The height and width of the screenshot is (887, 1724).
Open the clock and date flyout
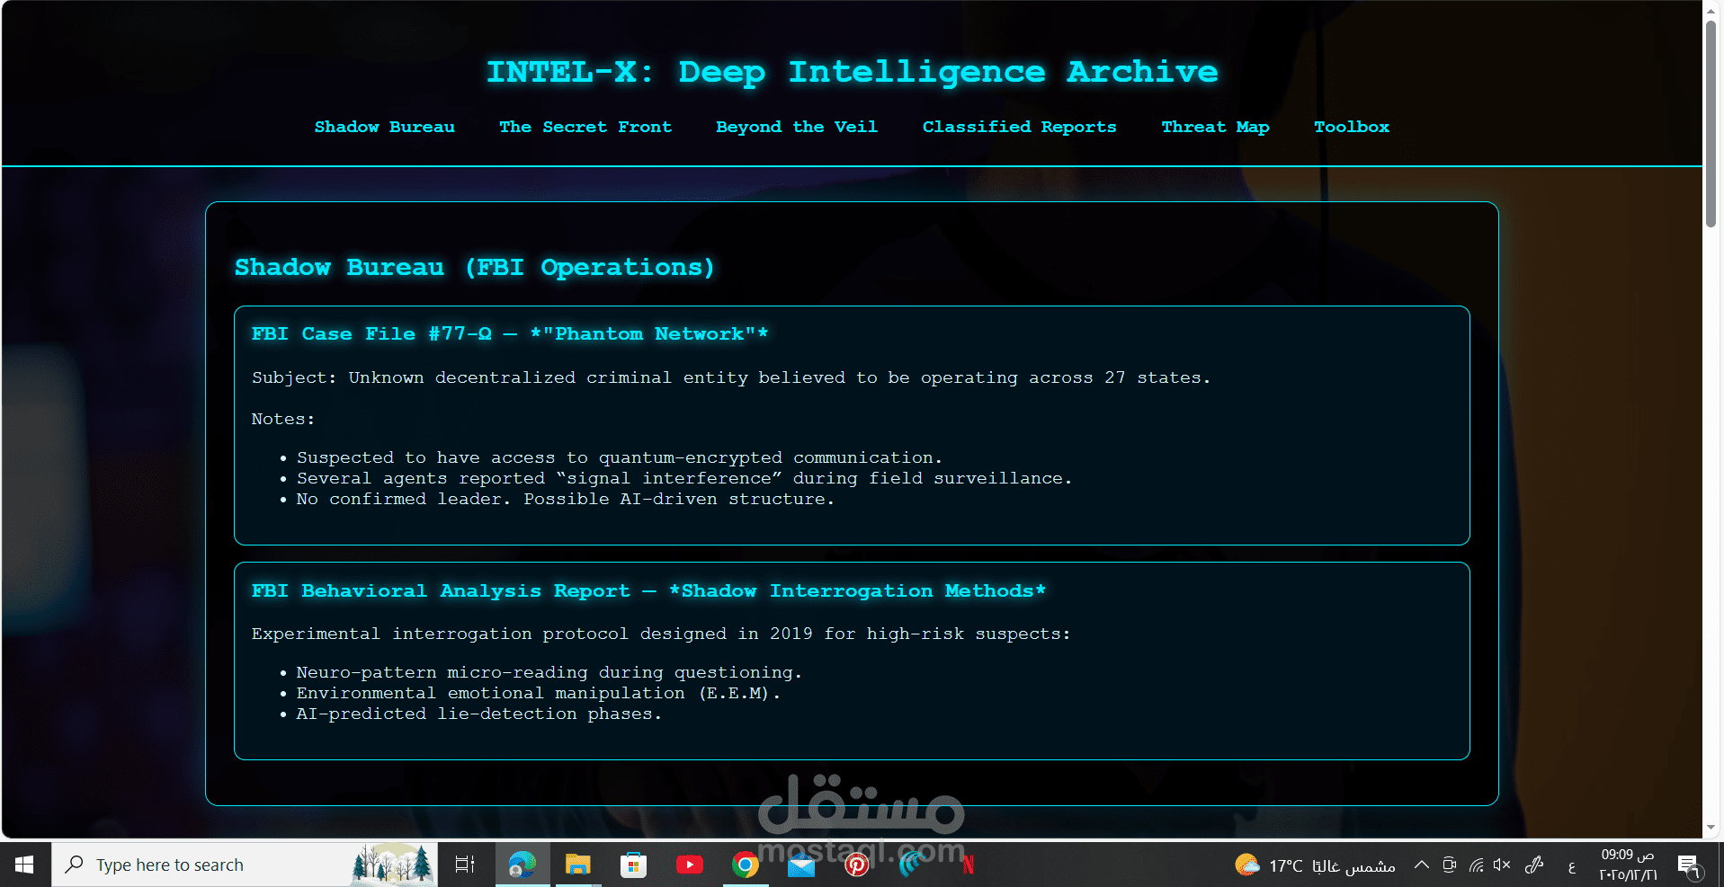[1628, 865]
